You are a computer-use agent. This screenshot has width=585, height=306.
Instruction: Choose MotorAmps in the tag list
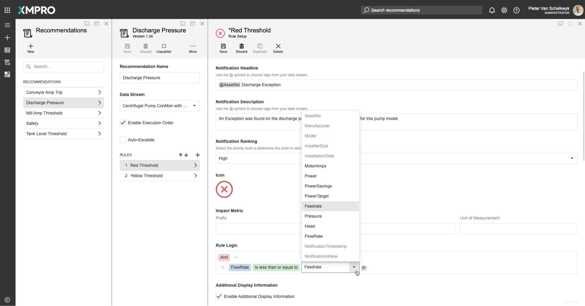(x=315, y=166)
